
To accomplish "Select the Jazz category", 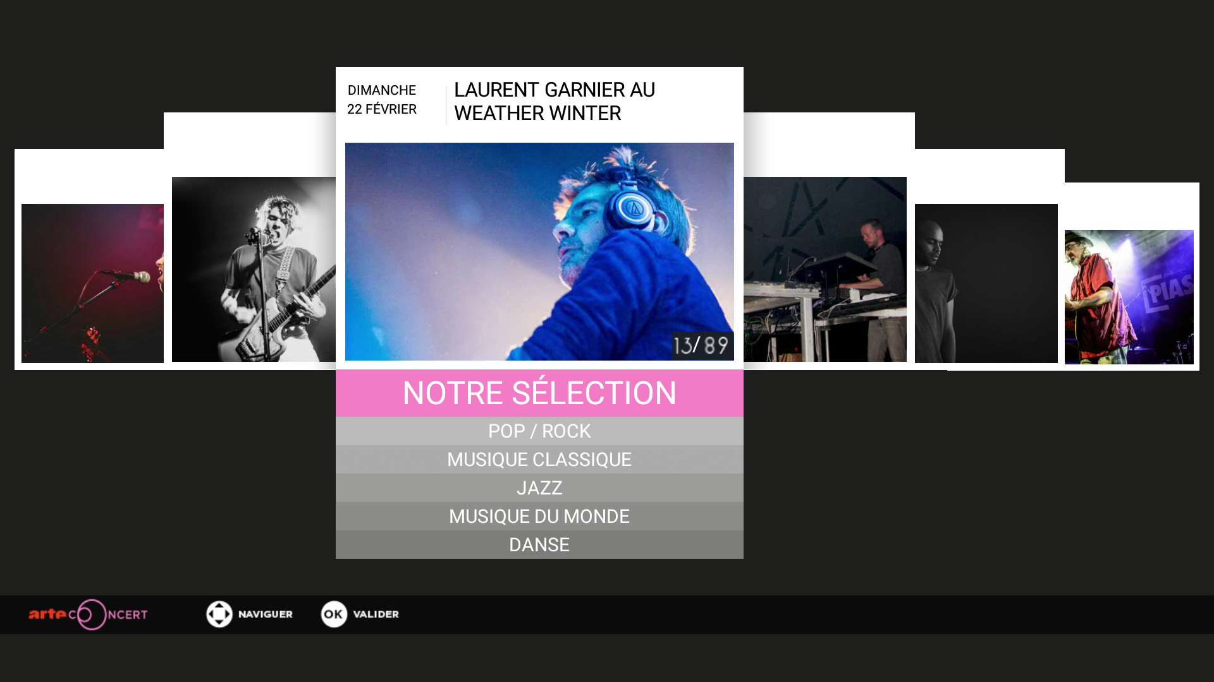I will point(539,488).
